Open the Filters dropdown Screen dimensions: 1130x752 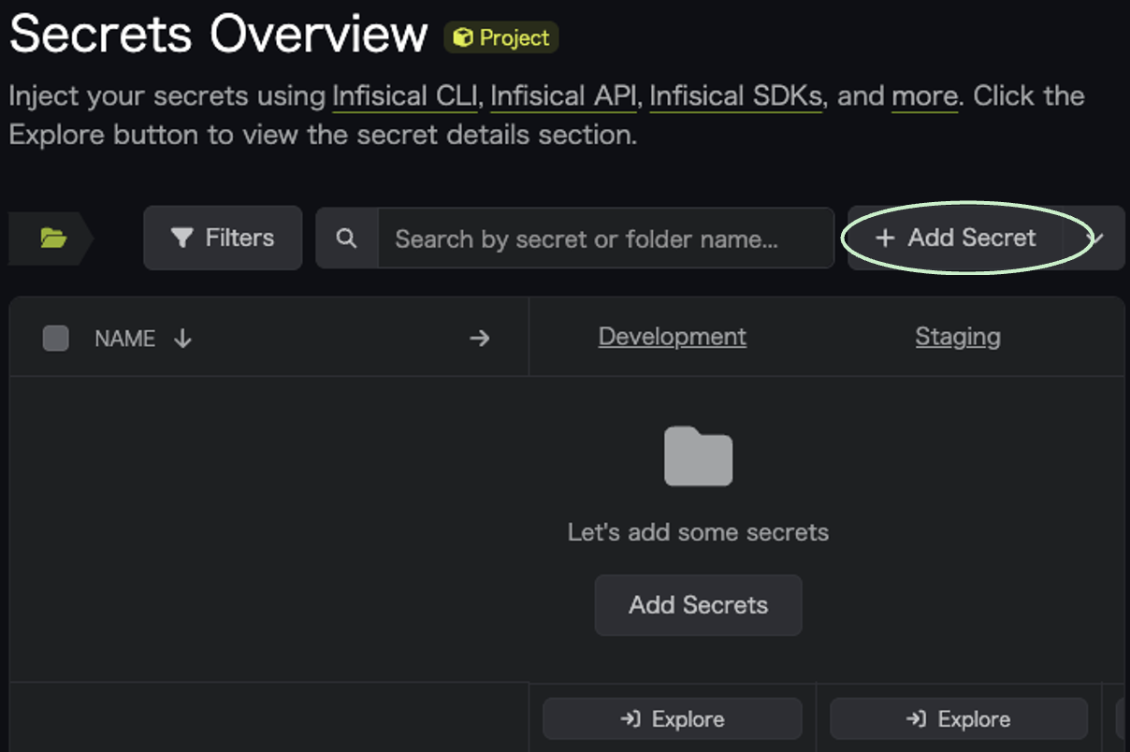point(223,238)
